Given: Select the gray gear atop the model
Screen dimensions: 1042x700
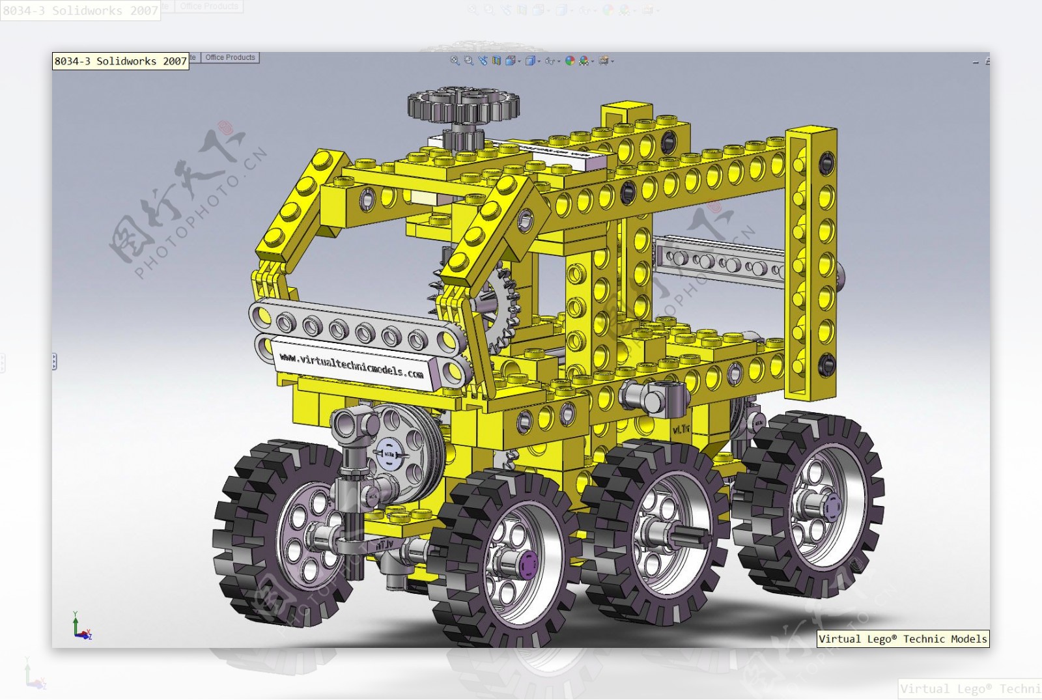Looking at the screenshot, I should [464, 105].
